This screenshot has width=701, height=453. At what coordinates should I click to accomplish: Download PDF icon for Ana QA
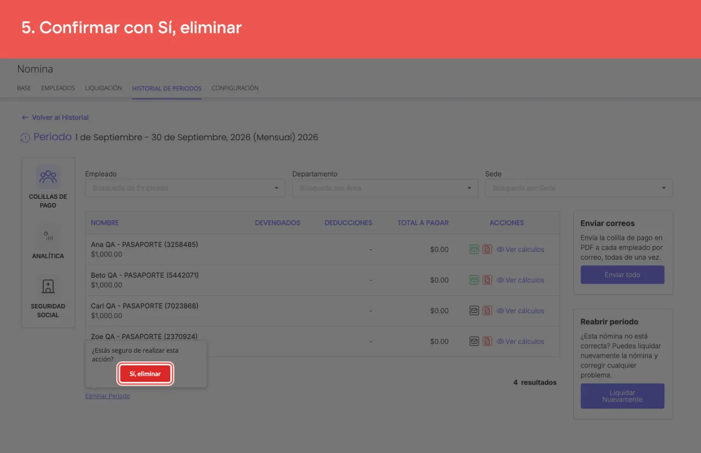[487, 249]
